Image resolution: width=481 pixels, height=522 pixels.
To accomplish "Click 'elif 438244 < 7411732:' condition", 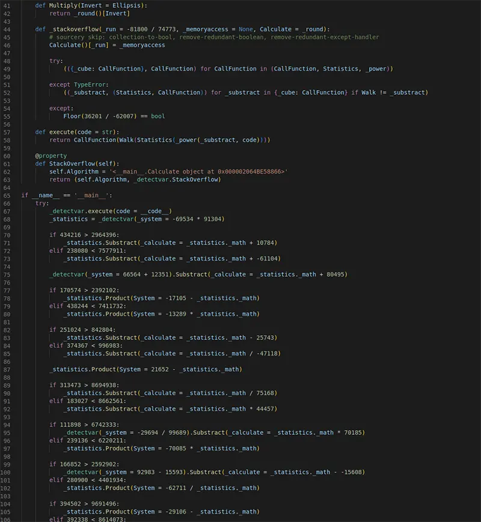I will coord(88,306).
